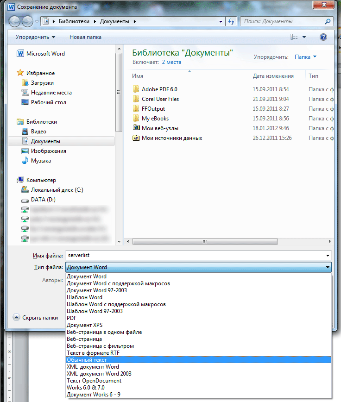Viewport: 341px width, 402px height.
Task: Click the navigation pane vertical scrollbar thumb
Action: pyautogui.click(x=119, y=92)
